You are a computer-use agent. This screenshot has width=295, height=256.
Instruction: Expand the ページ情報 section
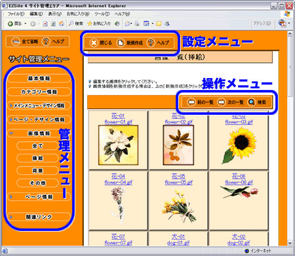tap(11, 197)
